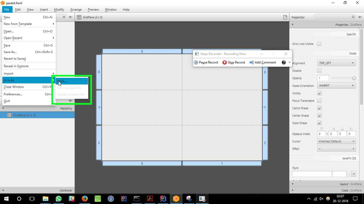Image resolution: width=364 pixels, height=204 pixels.
Task: Open the green notepad app in taskbar
Action: [x=98, y=198]
